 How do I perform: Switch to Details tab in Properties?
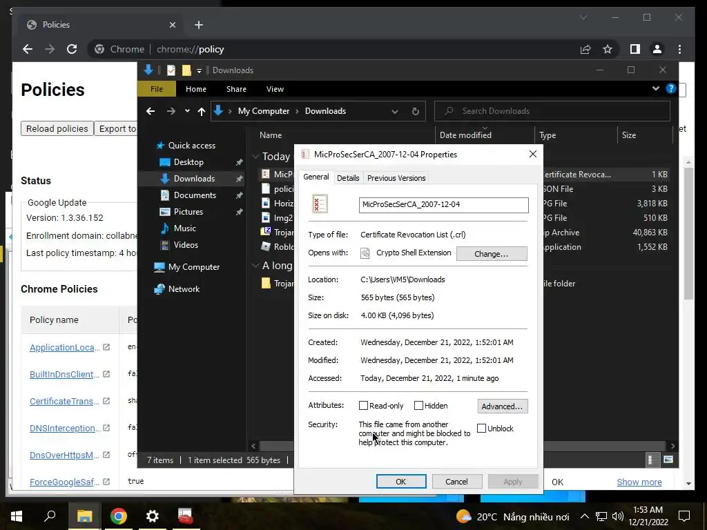pos(348,178)
